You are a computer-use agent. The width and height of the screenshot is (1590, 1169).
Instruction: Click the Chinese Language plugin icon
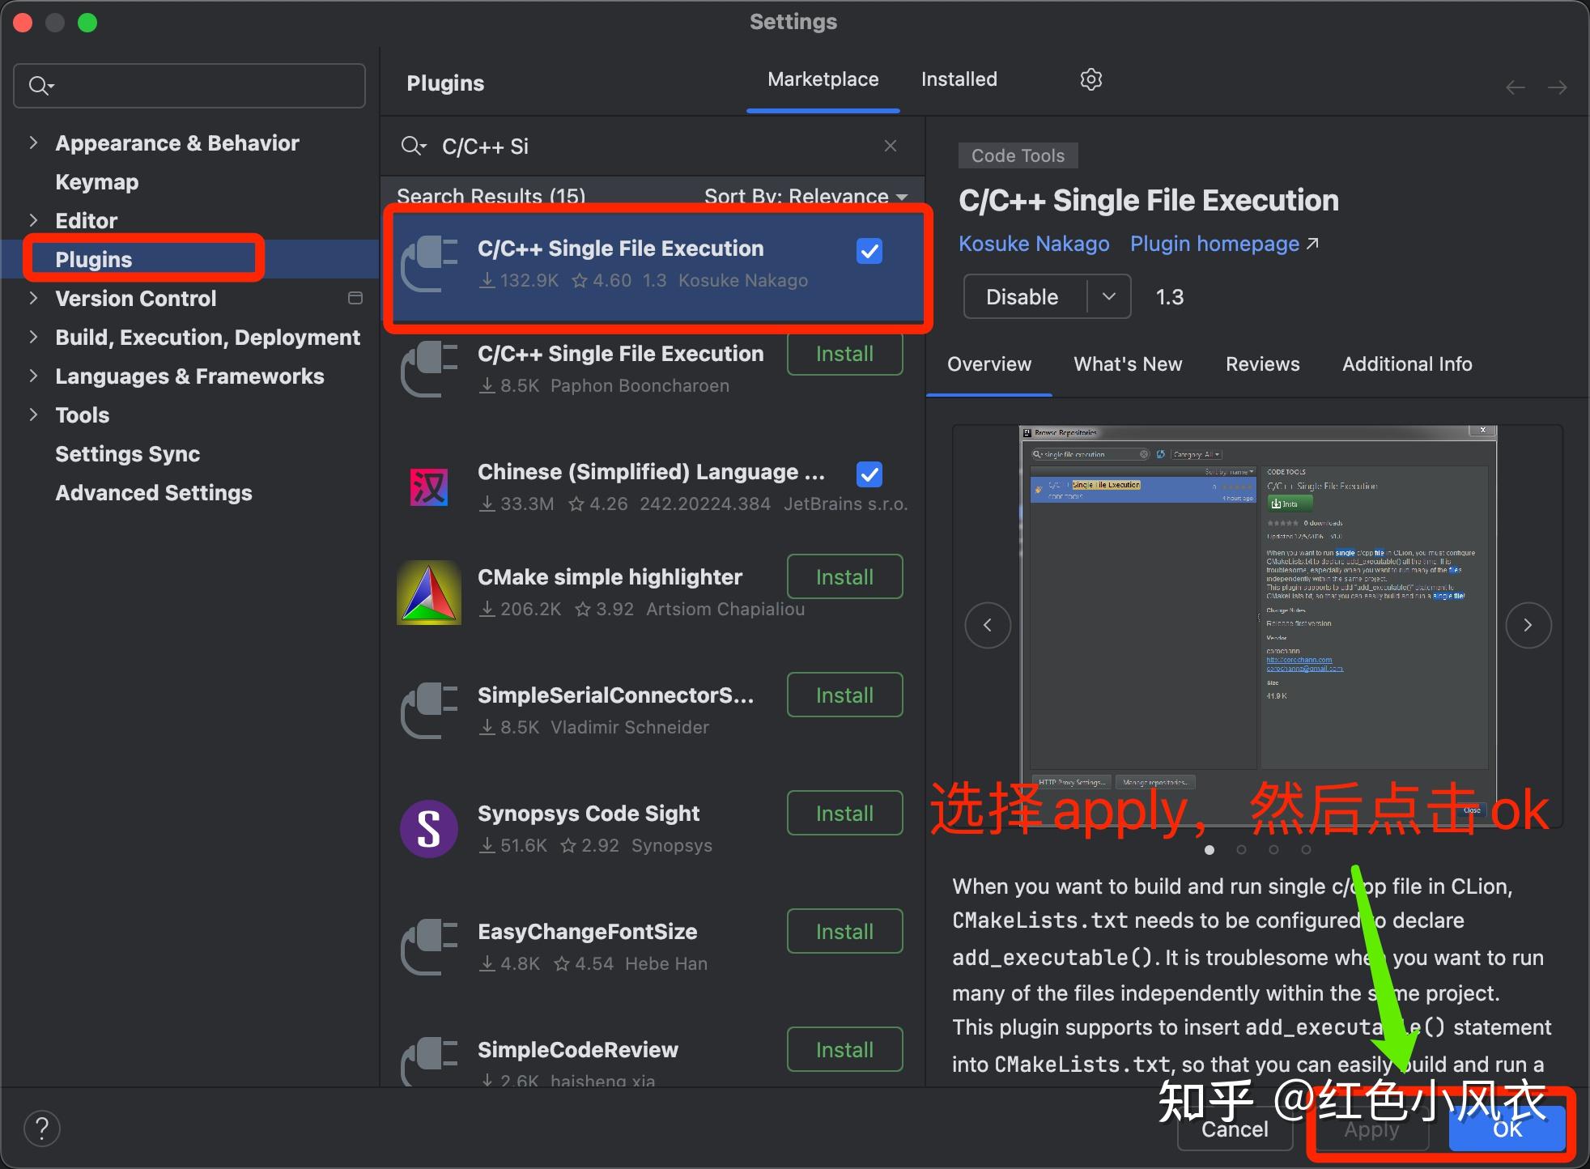[429, 487]
